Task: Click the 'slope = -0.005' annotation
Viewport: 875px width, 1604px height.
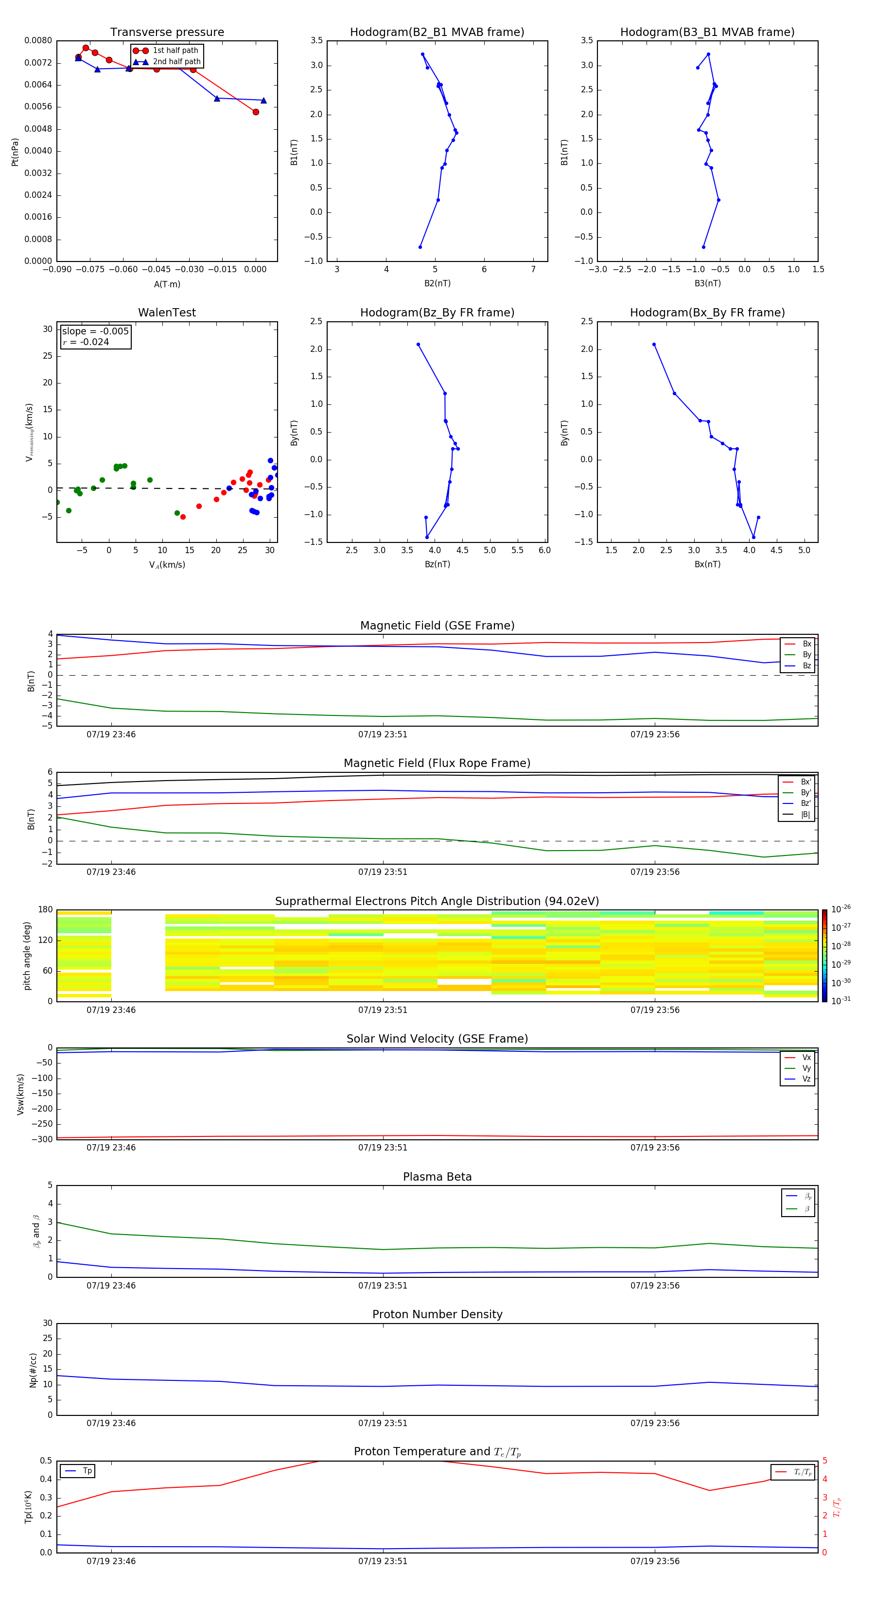Action: click(95, 331)
